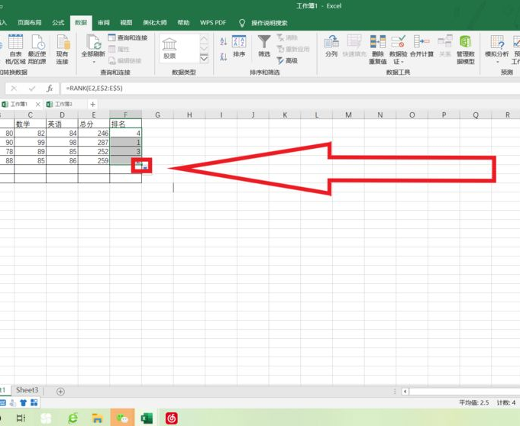Open the 视图 (View) ribbon tab

(126, 23)
